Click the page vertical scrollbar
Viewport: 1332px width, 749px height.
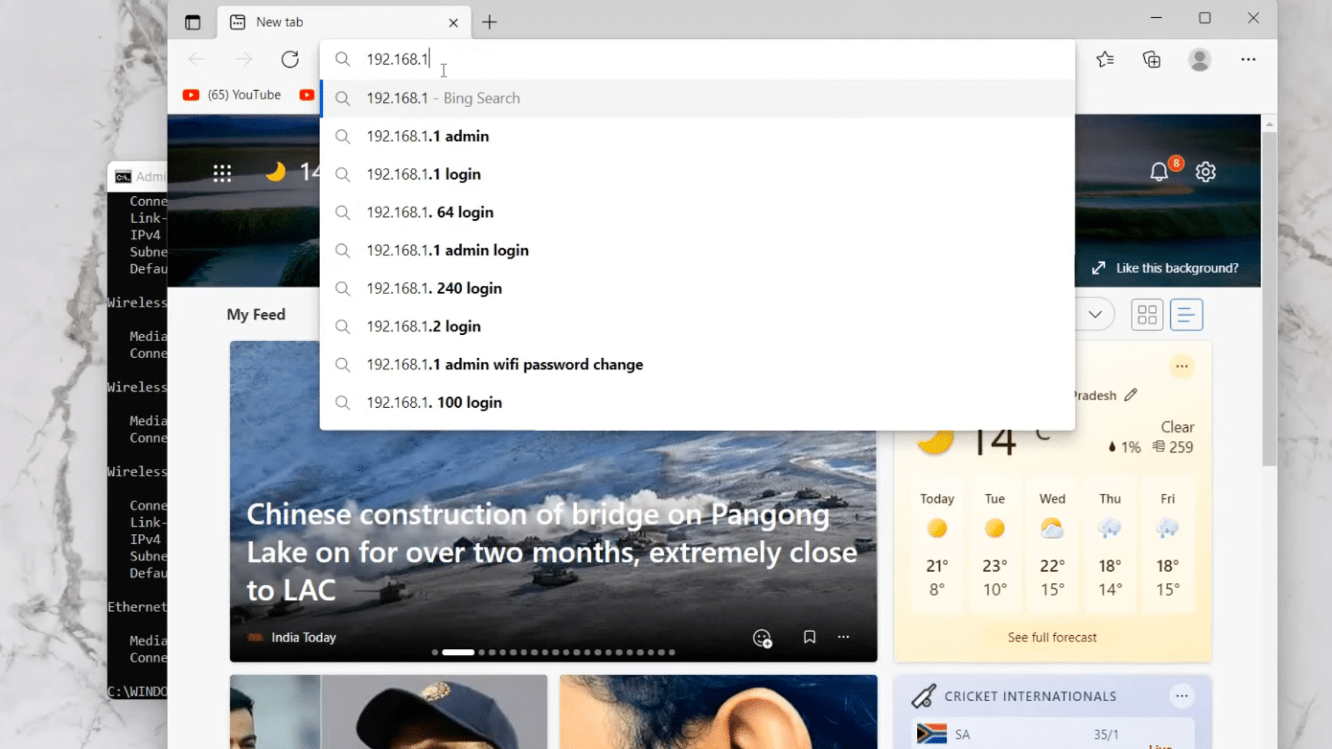(x=1270, y=300)
